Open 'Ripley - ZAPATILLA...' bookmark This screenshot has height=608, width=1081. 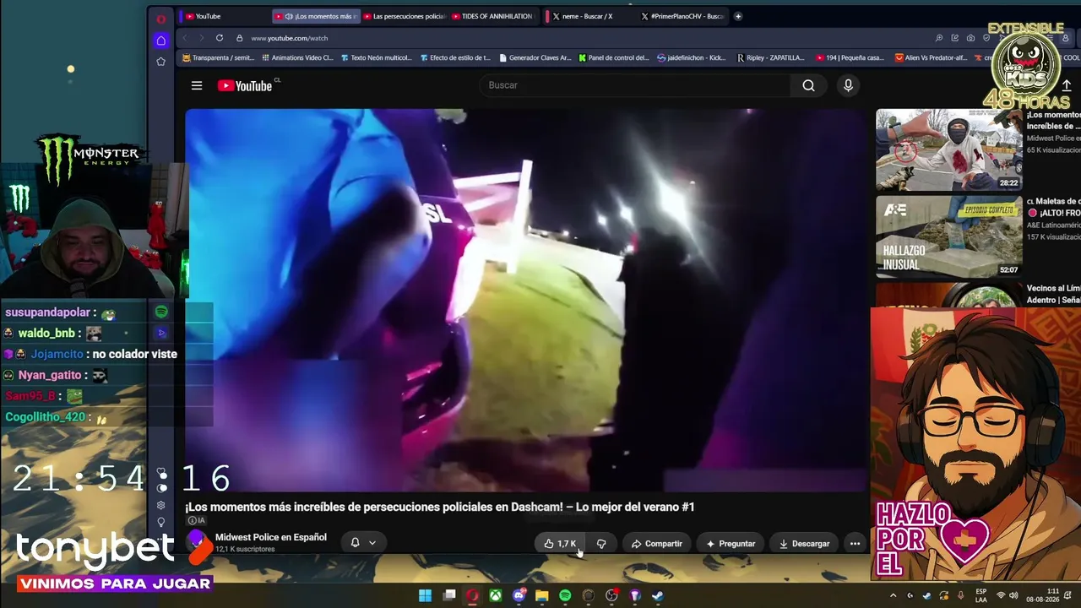(771, 58)
